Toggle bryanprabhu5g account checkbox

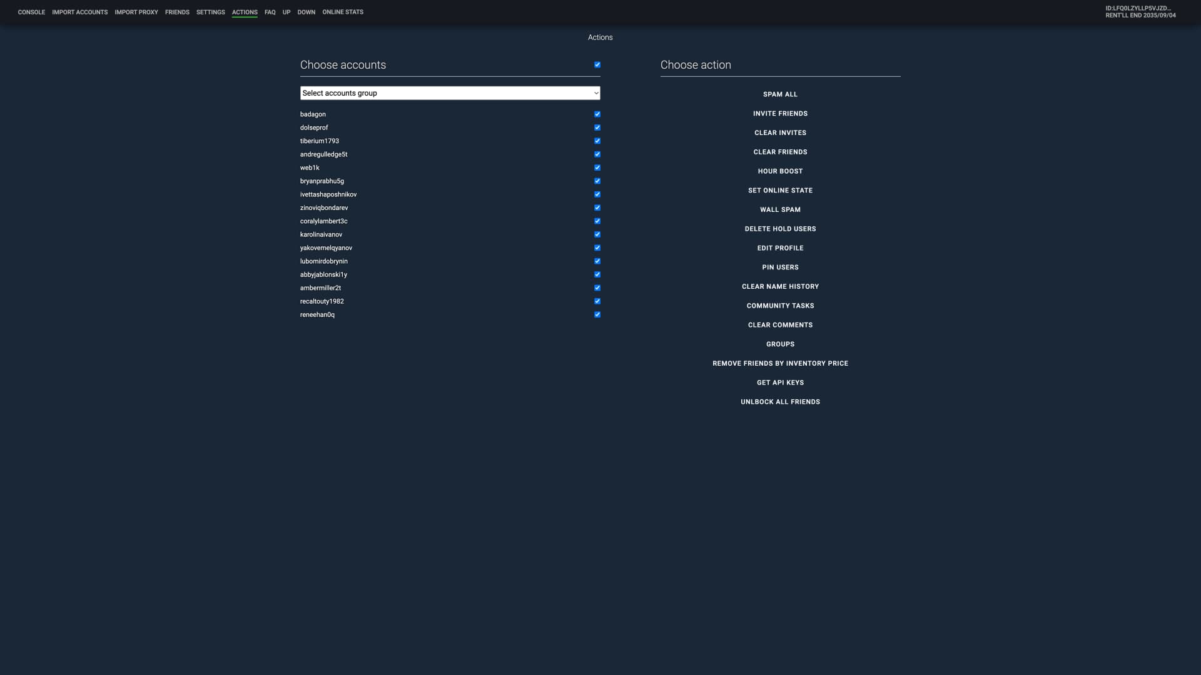coord(597,181)
